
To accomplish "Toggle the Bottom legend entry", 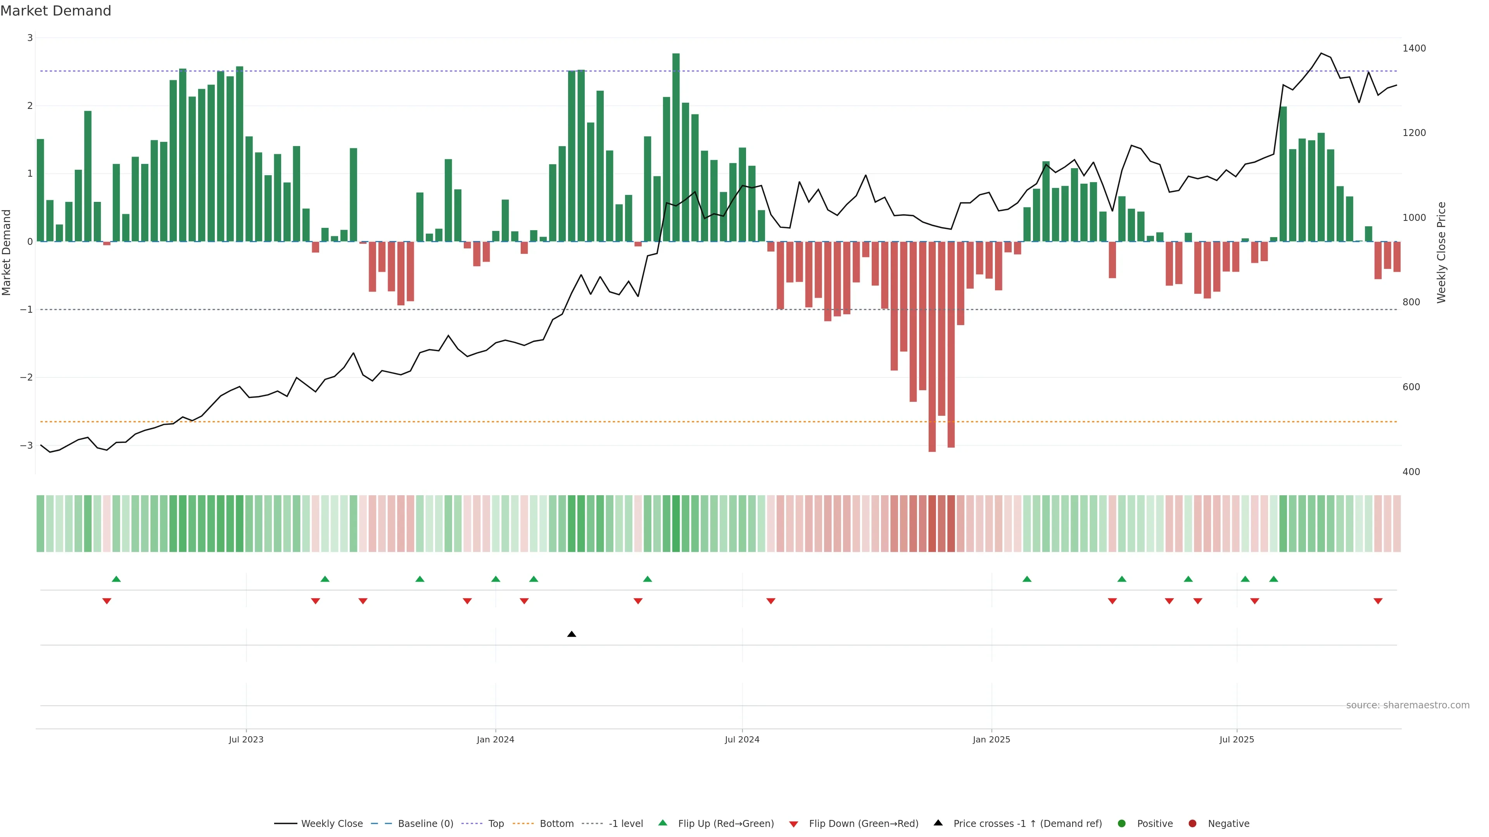I will pyautogui.click(x=556, y=824).
